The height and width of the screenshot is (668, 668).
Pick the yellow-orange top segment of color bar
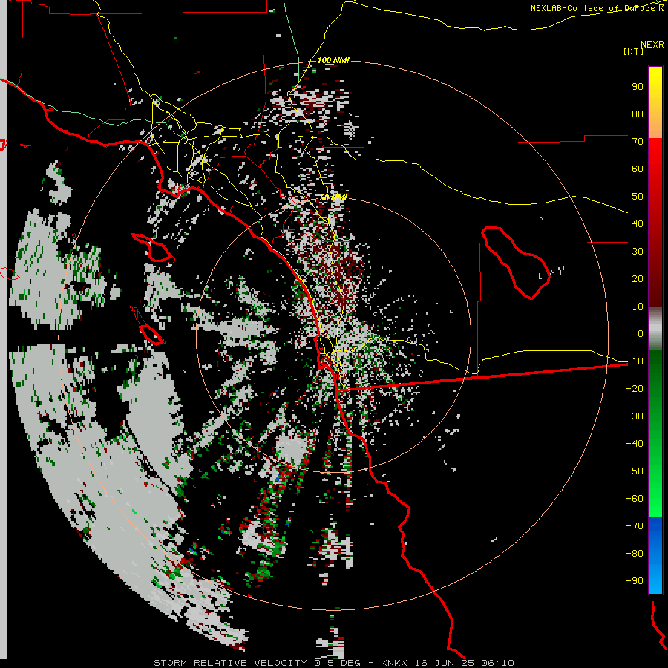[655, 102]
